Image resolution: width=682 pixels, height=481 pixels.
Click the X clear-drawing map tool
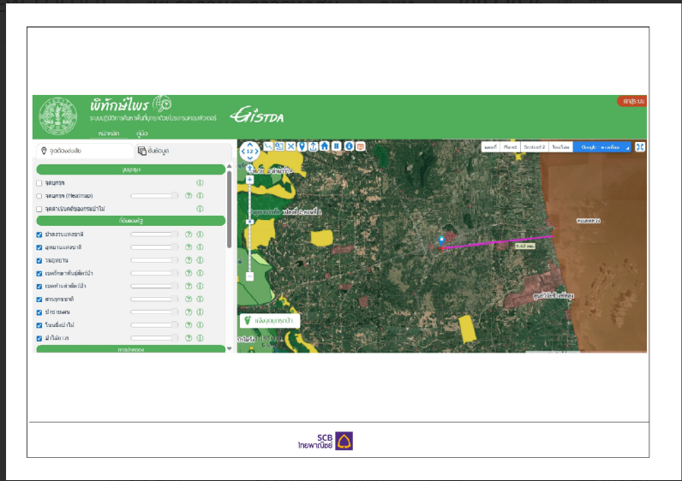290,146
